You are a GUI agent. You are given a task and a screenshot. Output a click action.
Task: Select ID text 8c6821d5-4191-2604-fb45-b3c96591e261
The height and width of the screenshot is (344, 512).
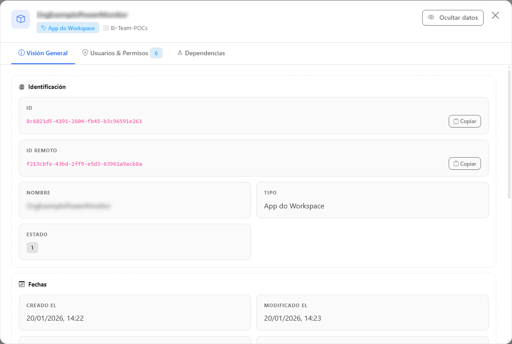84,121
